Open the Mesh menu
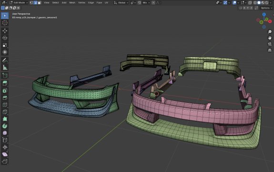Image resolution: width=274 pixels, height=172 pixels. [x=72, y=3]
